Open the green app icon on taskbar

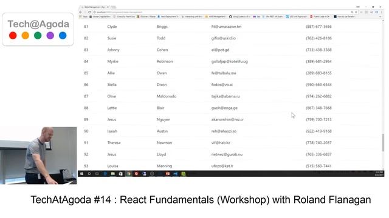click(x=184, y=174)
